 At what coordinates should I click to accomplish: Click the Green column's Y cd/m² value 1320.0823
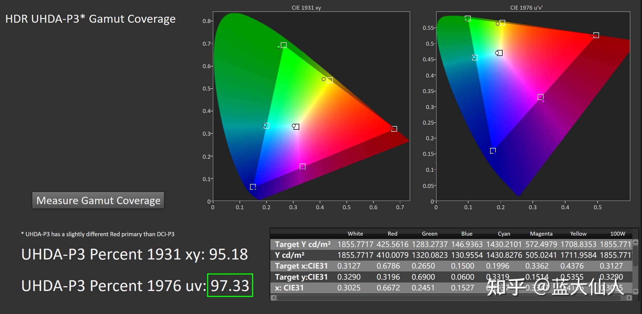(430, 255)
